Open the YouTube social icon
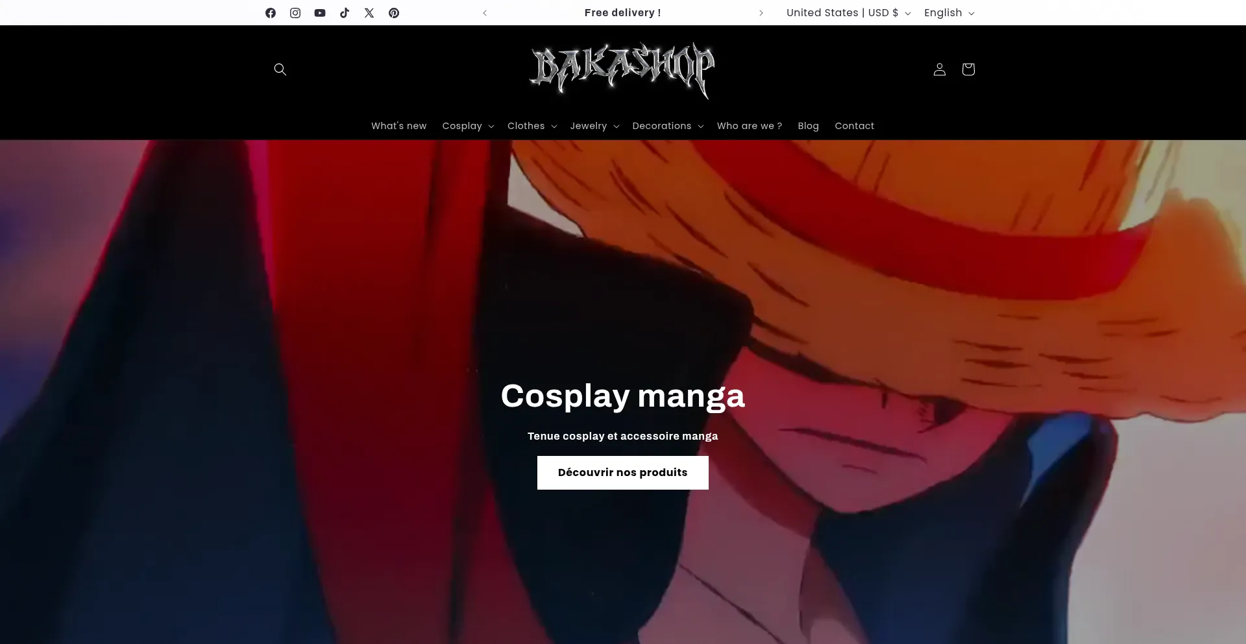 319,12
